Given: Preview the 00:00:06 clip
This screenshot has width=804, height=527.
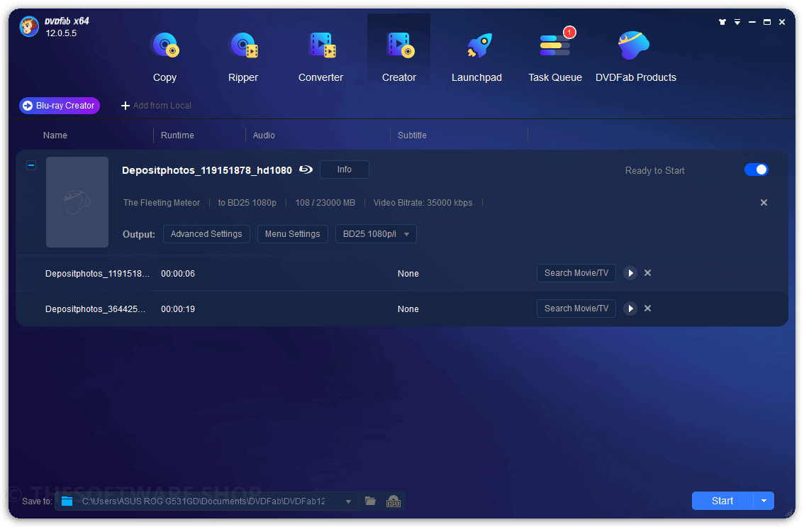Looking at the screenshot, I should 631,273.
